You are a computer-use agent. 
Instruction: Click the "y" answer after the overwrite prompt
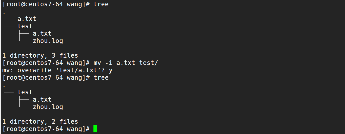click(x=111, y=70)
